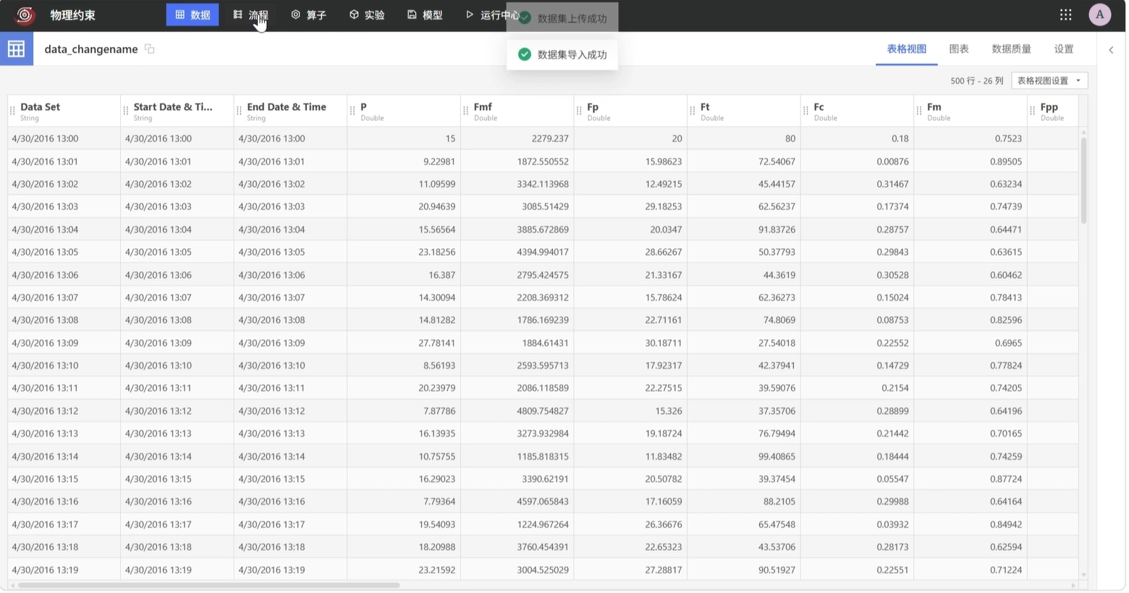Viewport: 1129px width, 593px height.
Task: Click the Fmf column drag handle
Action: pyautogui.click(x=465, y=111)
